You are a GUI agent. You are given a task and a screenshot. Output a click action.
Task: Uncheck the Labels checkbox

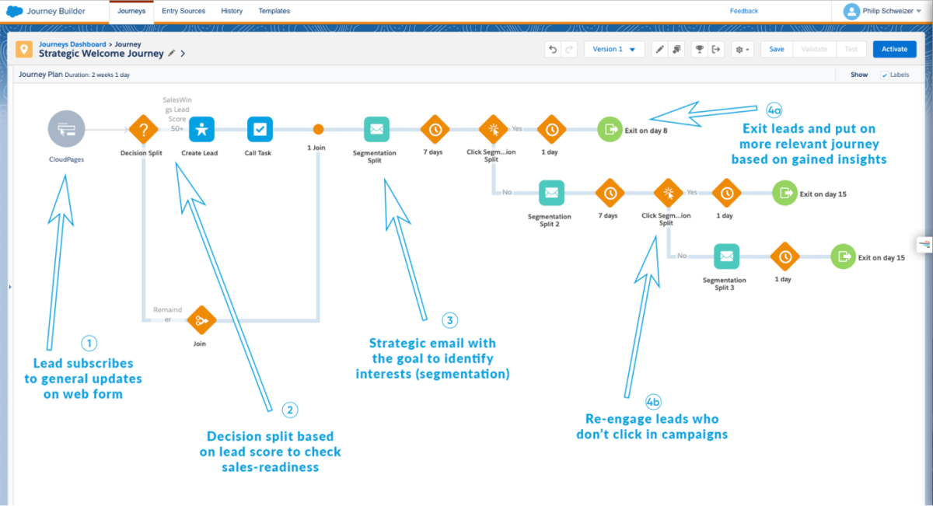pos(884,75)
